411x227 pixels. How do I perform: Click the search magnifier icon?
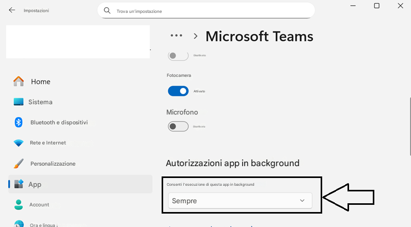coord(107,11)
